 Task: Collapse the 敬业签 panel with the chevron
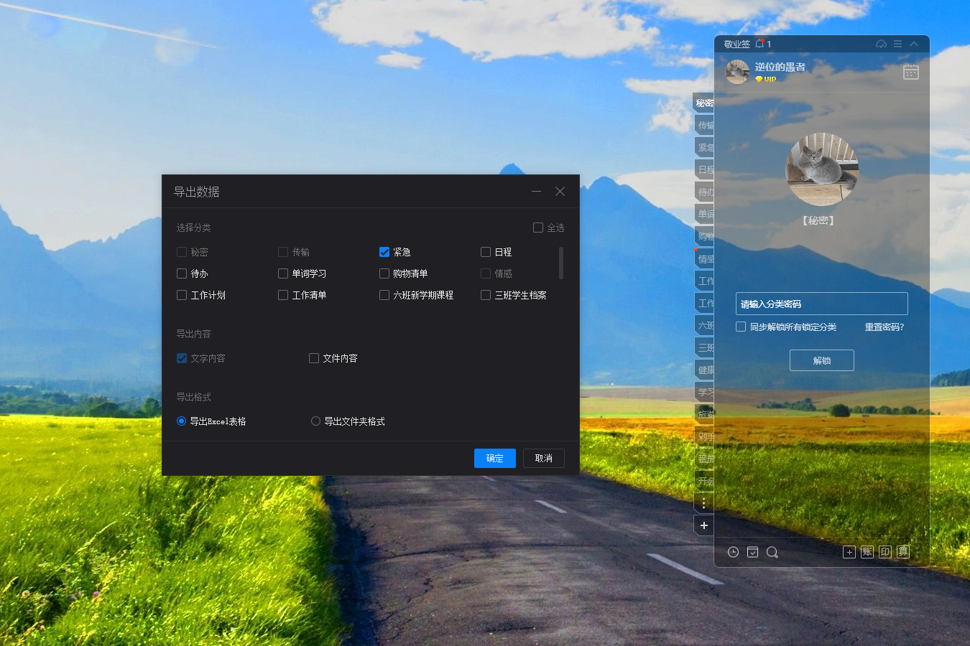pos(914,44)
